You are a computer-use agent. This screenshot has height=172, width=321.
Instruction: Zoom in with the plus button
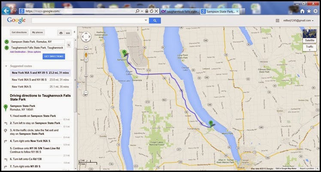click(x=86, y=60)
